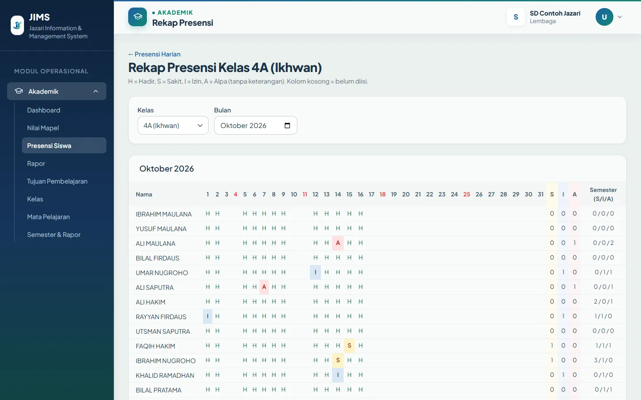Expand the user account dropdown arrow
Screen dimensions: 641x400
point(620,17)
